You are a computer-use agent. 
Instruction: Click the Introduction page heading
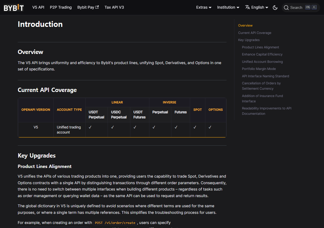coord(40,24)
